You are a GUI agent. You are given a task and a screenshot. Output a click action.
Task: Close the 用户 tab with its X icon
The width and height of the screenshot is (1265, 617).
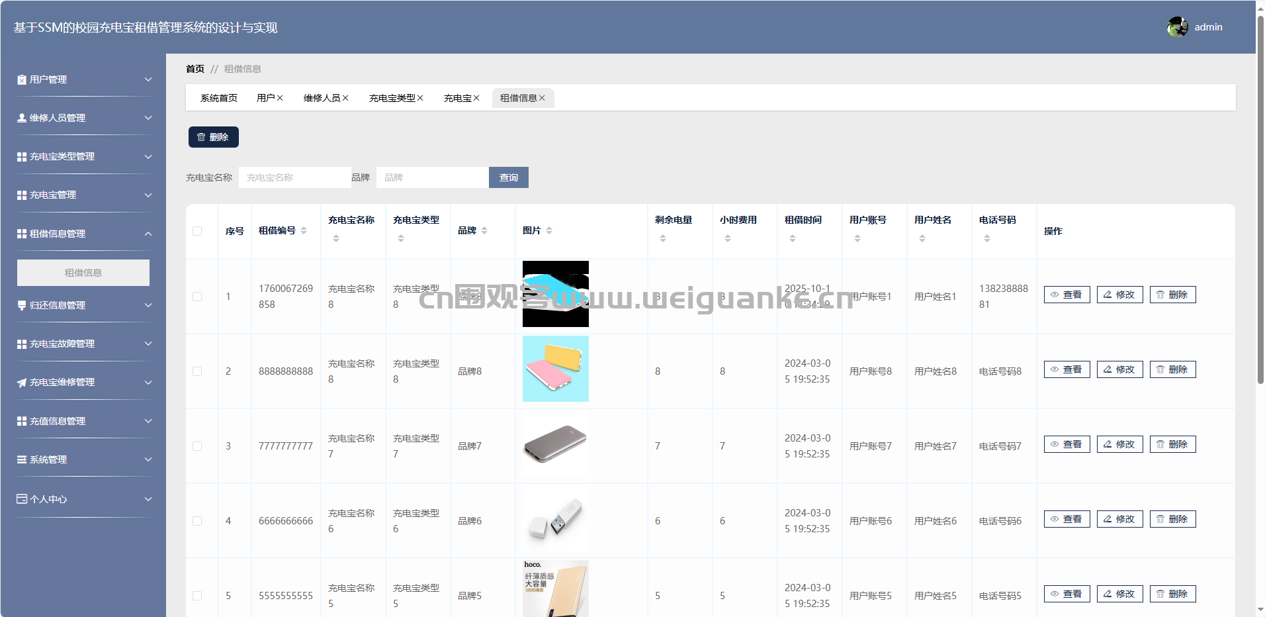(x=280, y=98)
